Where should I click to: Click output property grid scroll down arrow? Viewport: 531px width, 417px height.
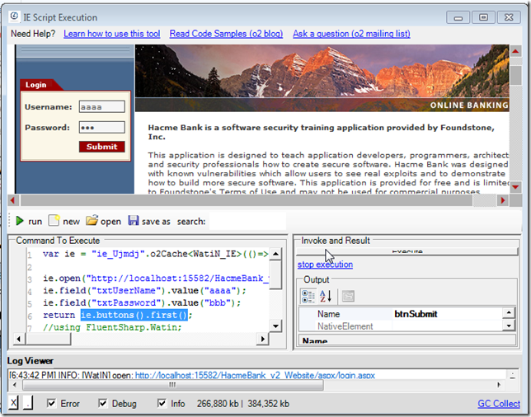click(509, 326)
